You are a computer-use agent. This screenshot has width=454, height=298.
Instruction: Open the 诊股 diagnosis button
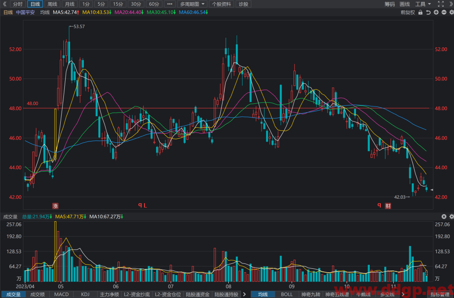coord(243,4)
